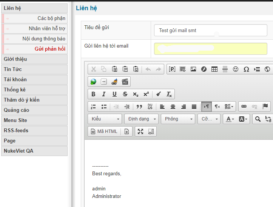Open Các bộ phận submenu
This screenshot has width=273, height=207.
(34, 19)
